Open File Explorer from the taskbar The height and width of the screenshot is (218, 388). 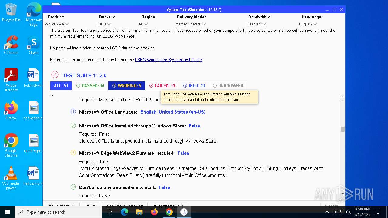[x=139, y=212]
